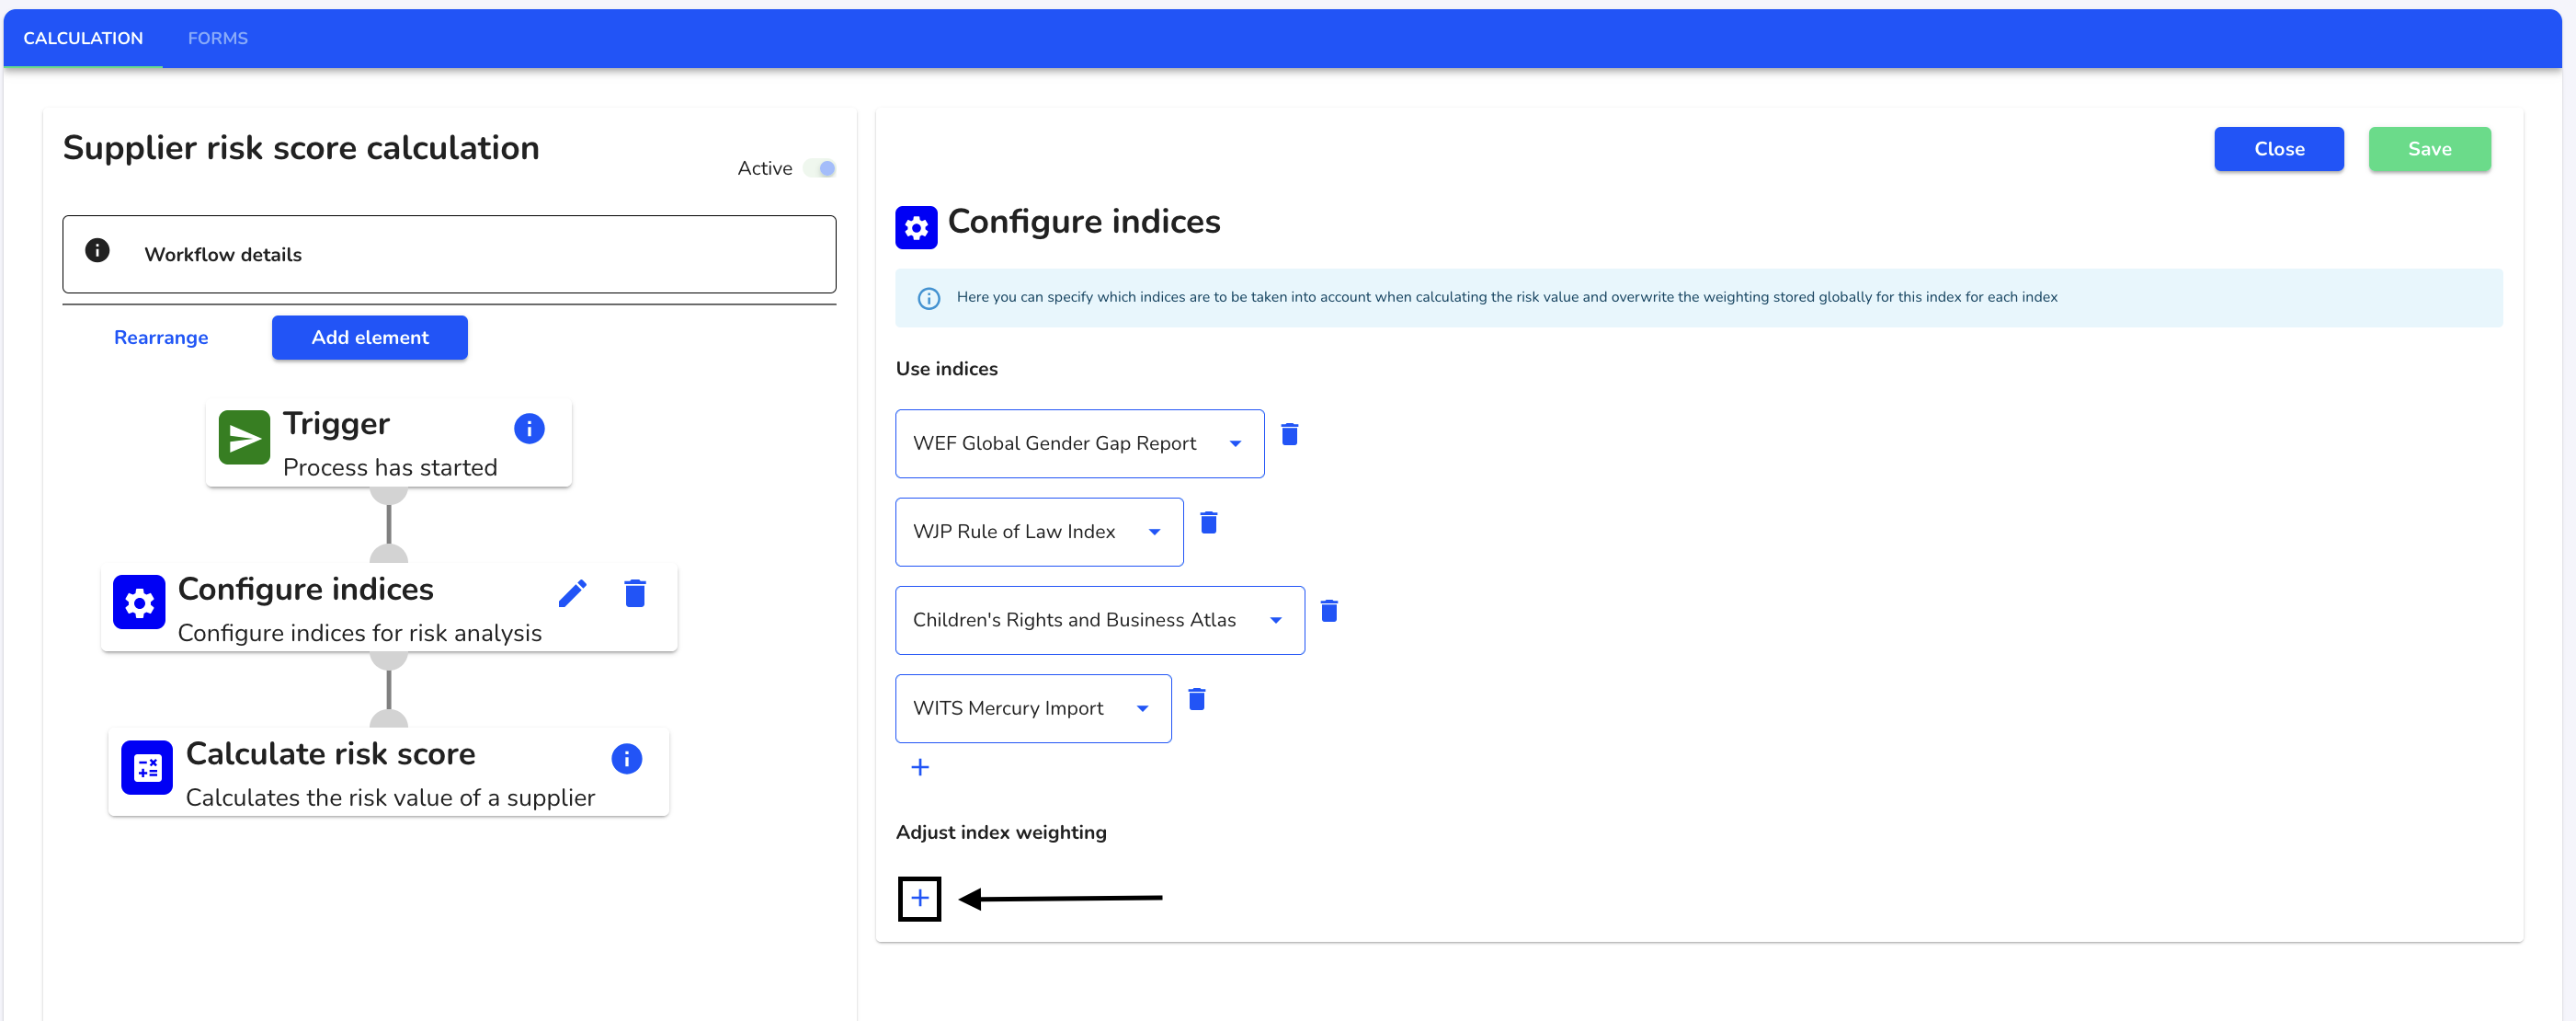Click the Close button

click(2278, 149)
